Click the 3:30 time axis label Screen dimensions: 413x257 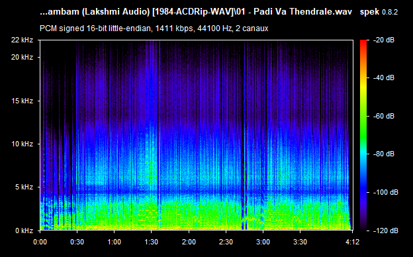point(300,242)
